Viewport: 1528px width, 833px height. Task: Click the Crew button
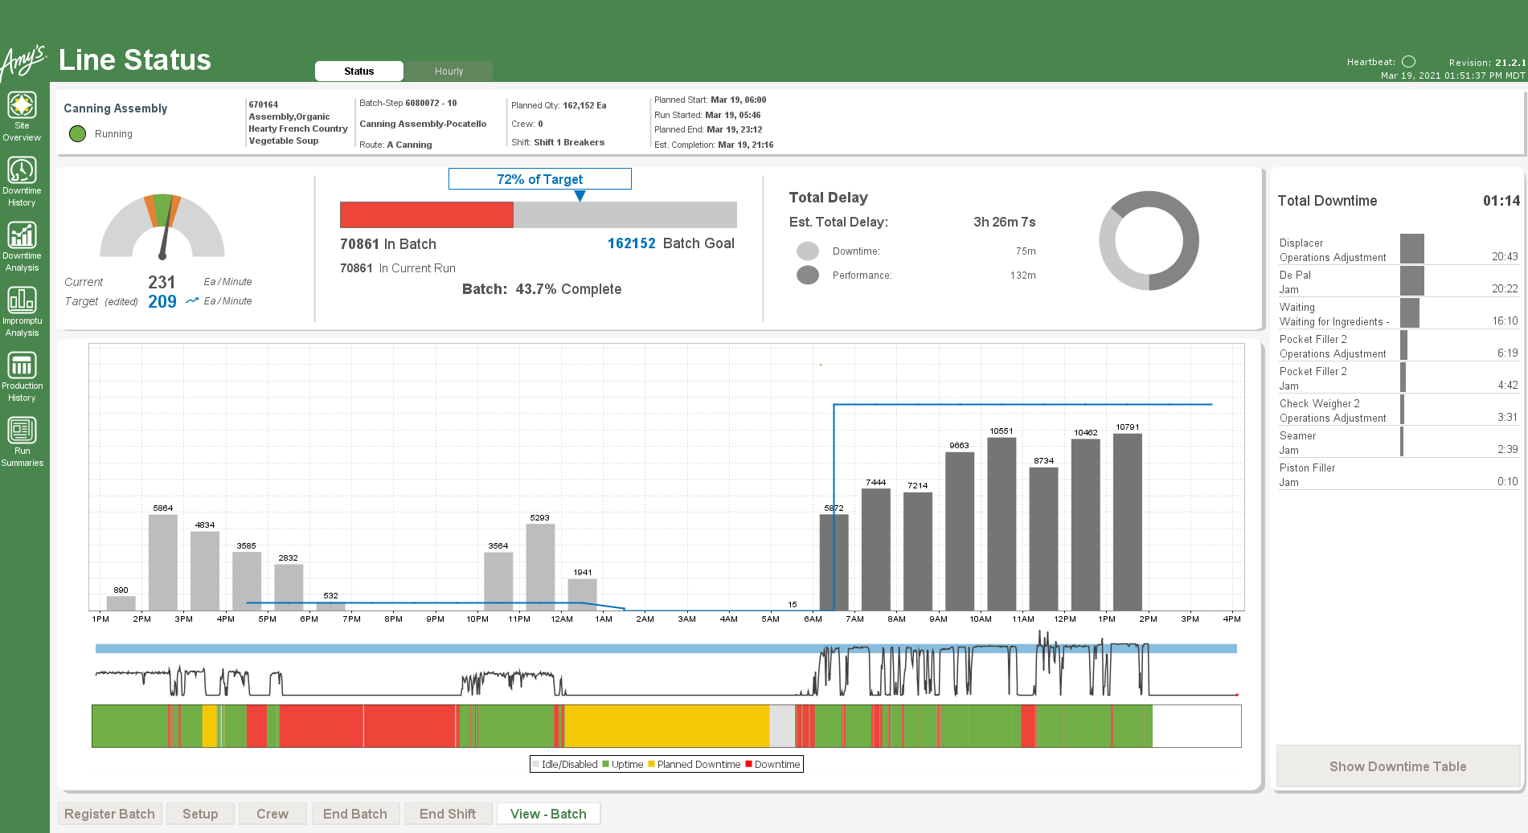click(272, 814)
